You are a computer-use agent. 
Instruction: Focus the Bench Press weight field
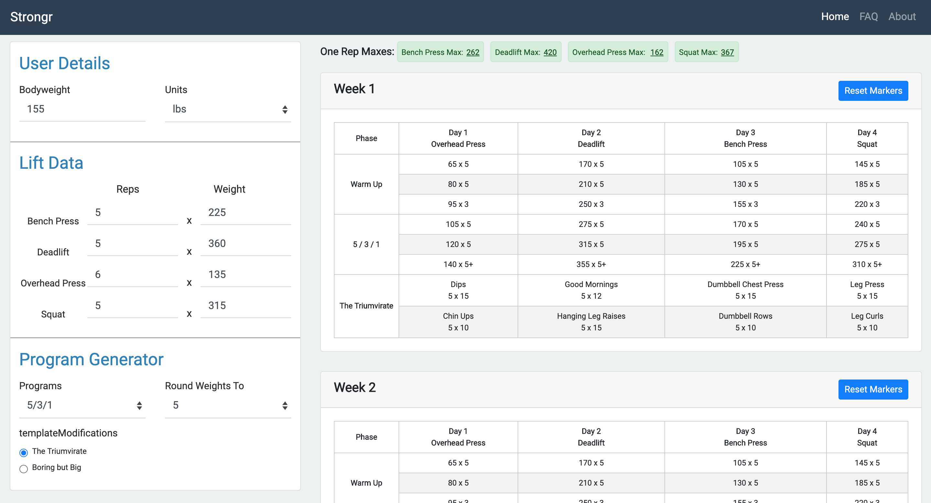[x=246, y=212]
